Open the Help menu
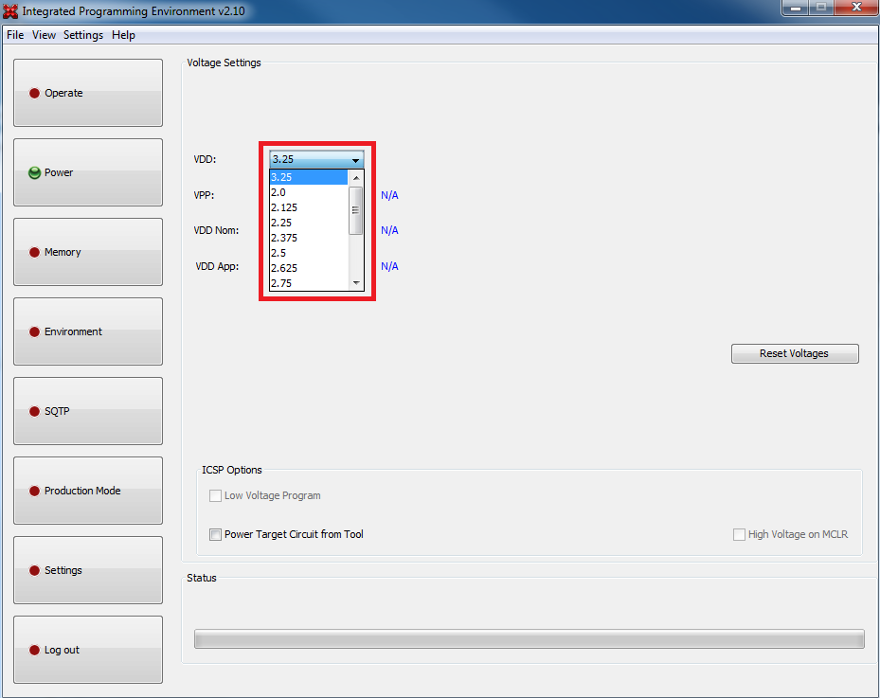This screenshot has width=880, height=698. coord(123,35)
